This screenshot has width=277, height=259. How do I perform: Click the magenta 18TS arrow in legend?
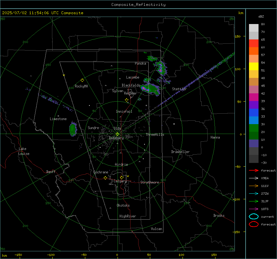[x=254, y=209]
